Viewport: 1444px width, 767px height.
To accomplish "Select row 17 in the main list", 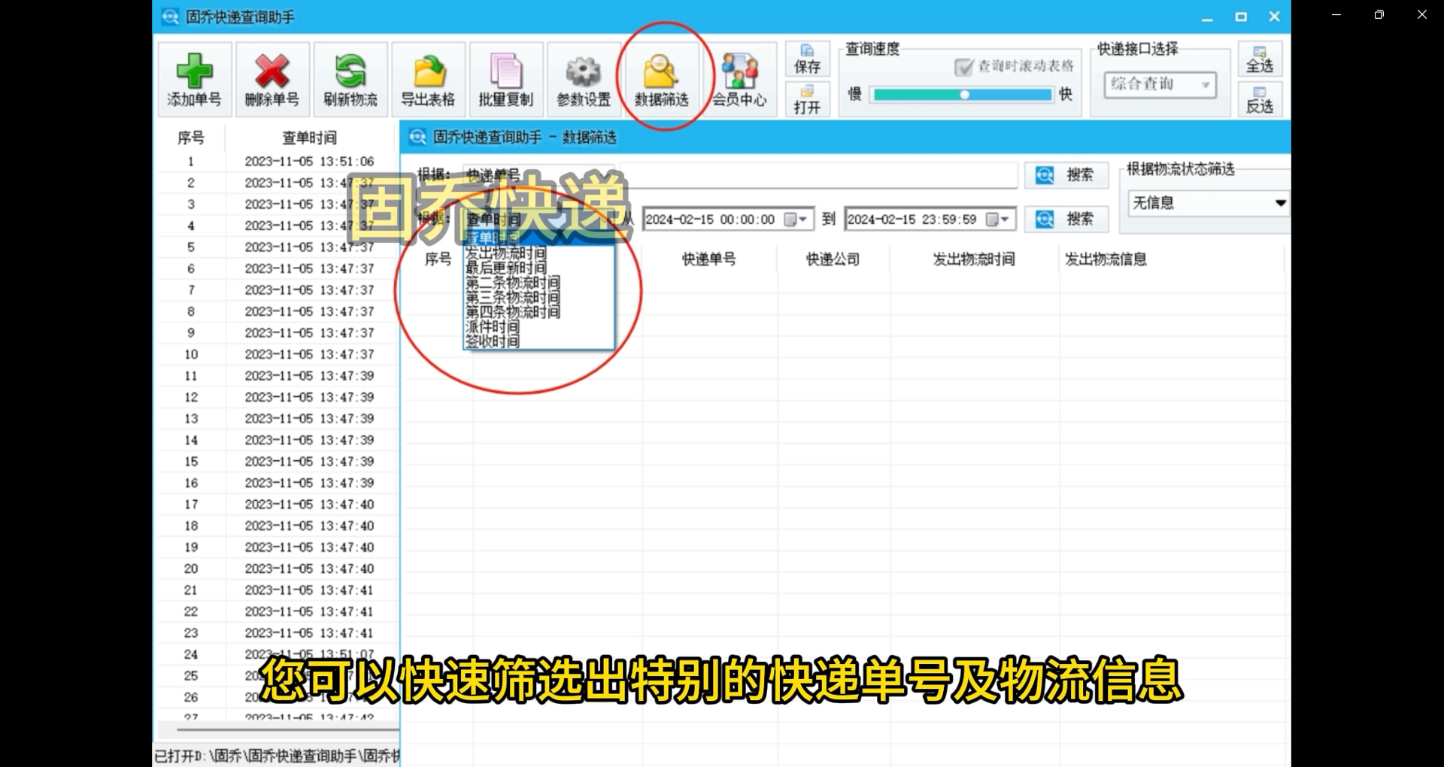I will click(x=278, y=505).
